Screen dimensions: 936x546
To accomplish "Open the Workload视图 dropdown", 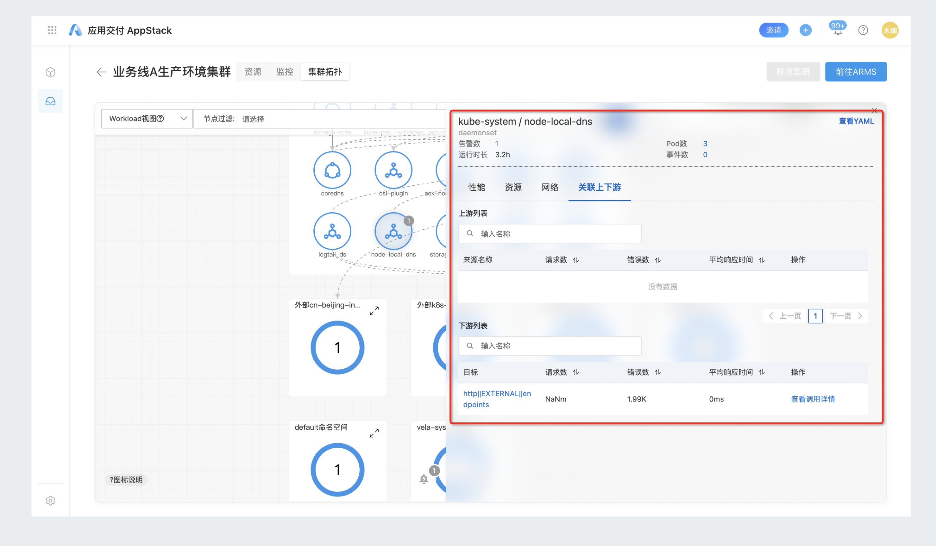I will (x=147, y=119).
